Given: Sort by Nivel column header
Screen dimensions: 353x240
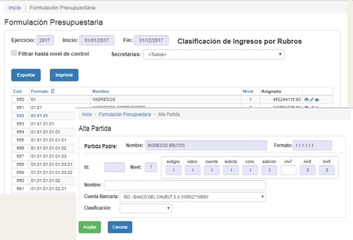Looking at the screenshot, I should pyautogui.click(x=248, y=91).
